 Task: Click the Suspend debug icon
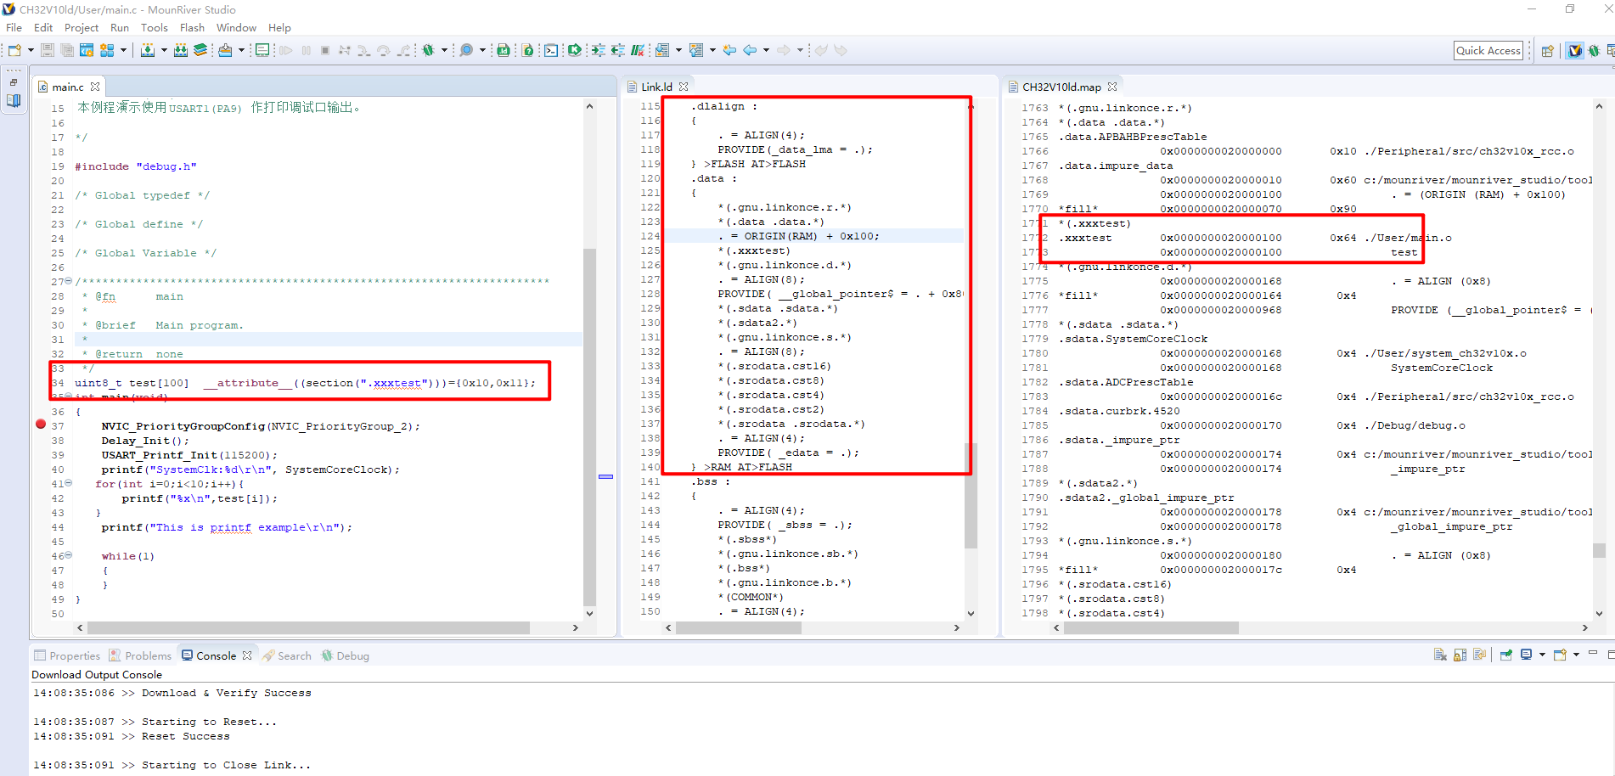[307, 50]
